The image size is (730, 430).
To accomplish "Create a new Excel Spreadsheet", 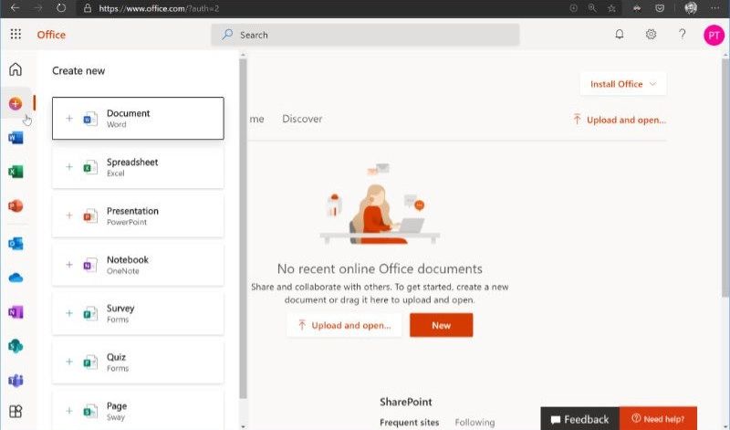I will [x=138, y=167].
